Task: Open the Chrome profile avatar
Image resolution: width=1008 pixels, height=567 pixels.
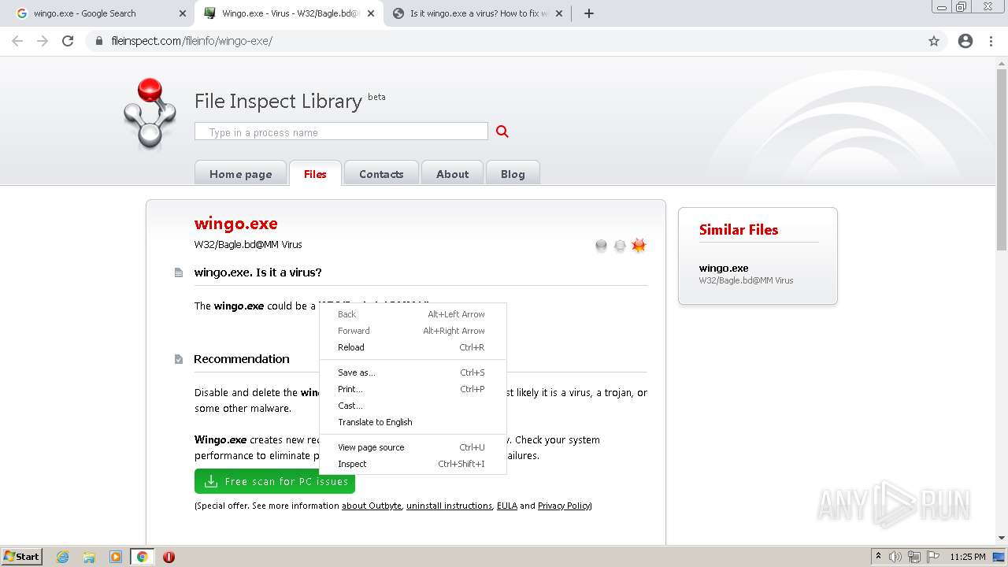Action: [x=965, y=41]
